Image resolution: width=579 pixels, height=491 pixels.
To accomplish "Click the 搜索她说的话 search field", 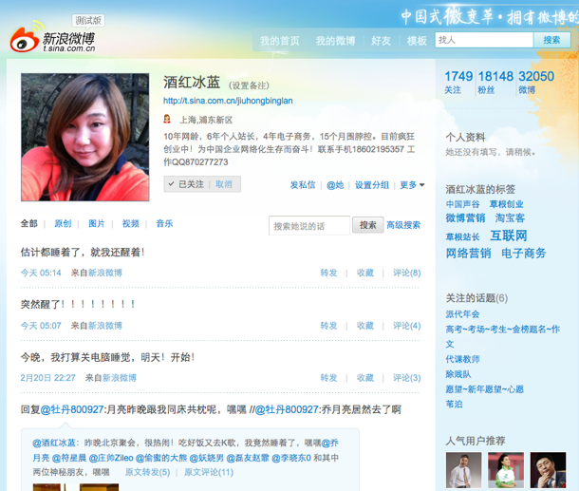I will pyautogui.click(x=309, y=225).
